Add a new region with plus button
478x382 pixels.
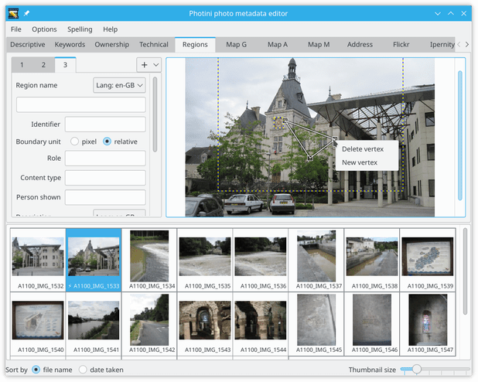pos(144,65)
